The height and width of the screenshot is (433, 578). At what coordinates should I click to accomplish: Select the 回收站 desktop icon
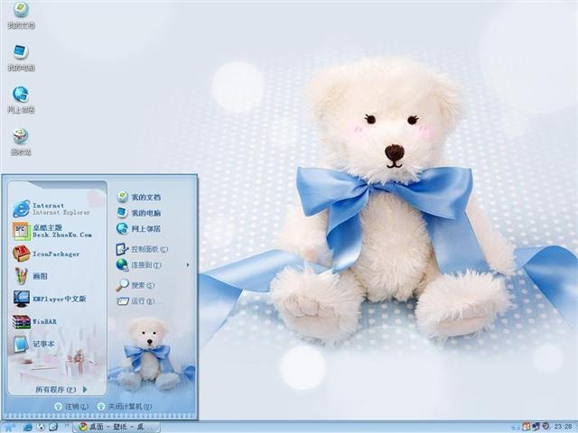coord(21,143)
